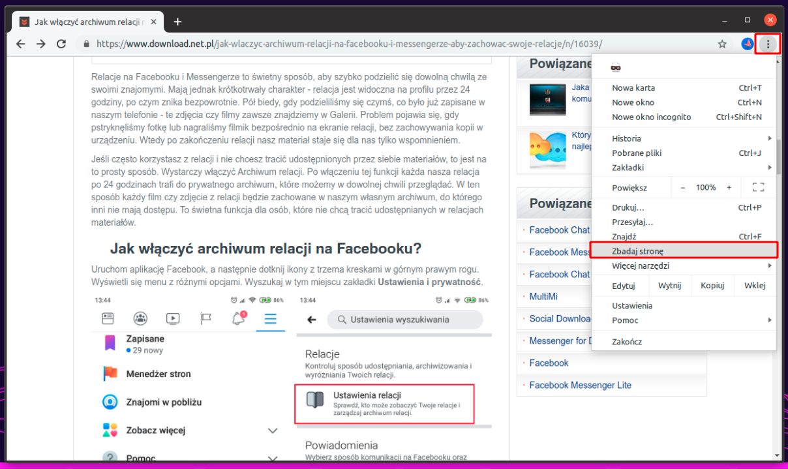Expand the 'Historia' submenu
The image size is (788, 469).
tap(684, 138)
